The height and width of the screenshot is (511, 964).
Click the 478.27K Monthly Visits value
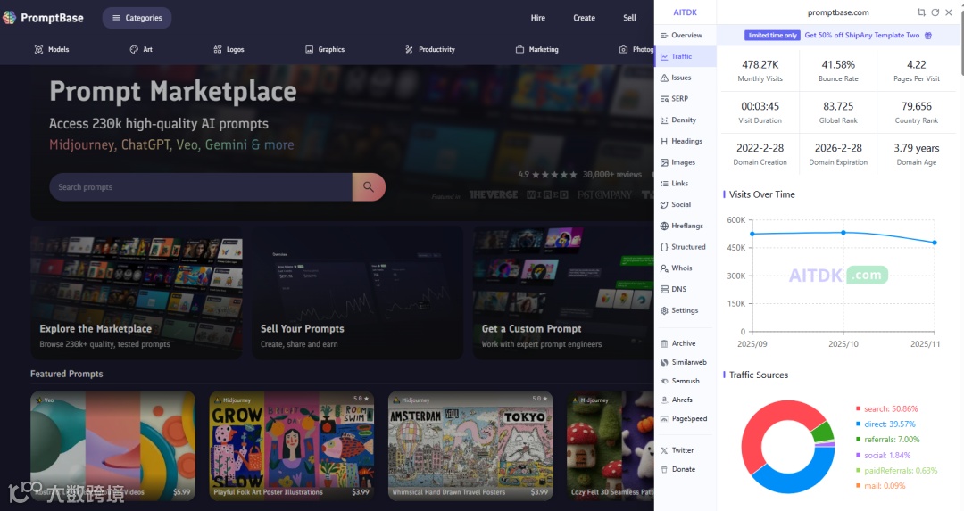pos(760,64)
